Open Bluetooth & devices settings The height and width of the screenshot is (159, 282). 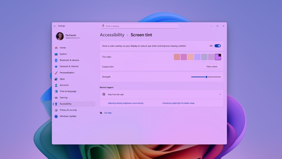[69, 60]
